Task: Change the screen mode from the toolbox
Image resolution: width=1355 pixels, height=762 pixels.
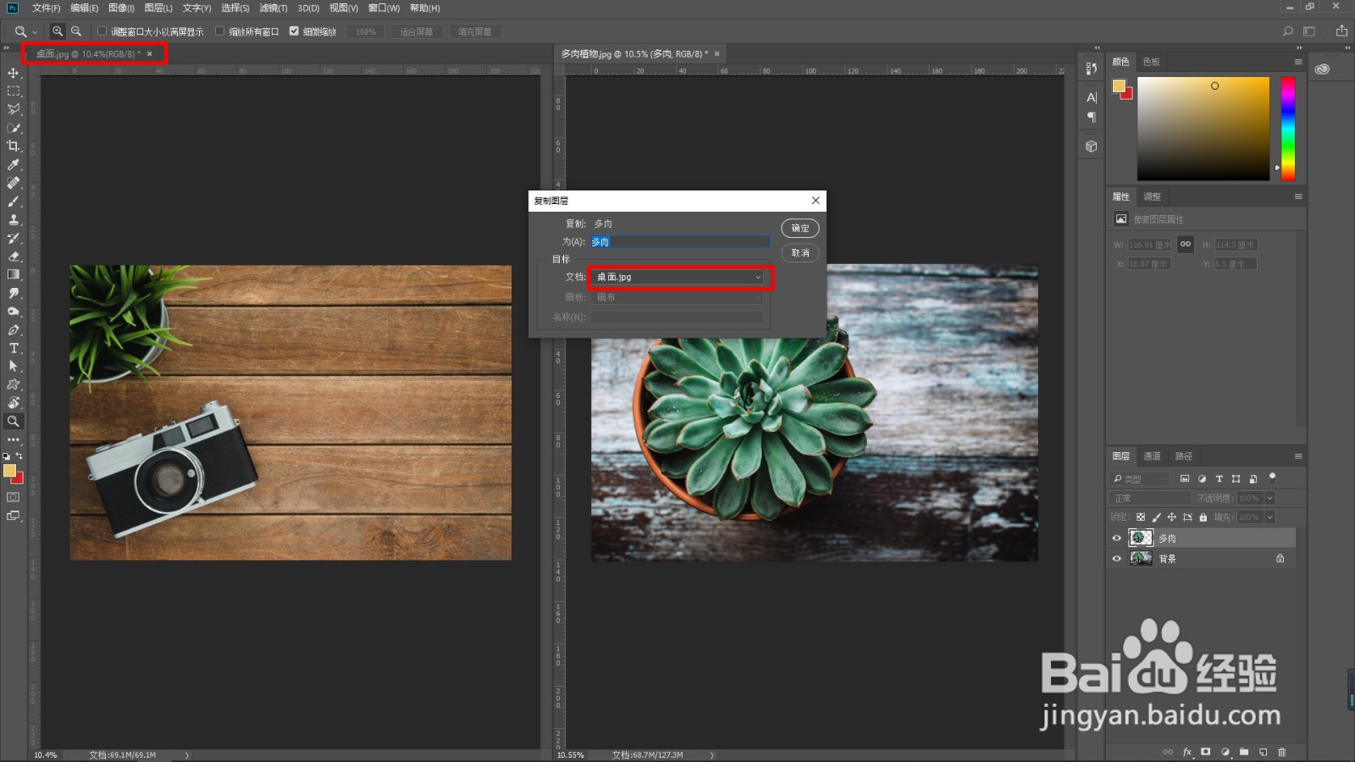Action: point(14,516)
